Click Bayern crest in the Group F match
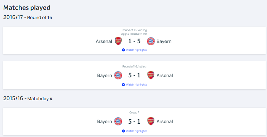The image size is (267, 137). click(118, 121)
